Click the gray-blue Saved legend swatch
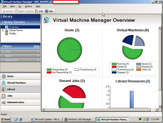The height and width of the screenshot is (123, 163). coord(138,64)
